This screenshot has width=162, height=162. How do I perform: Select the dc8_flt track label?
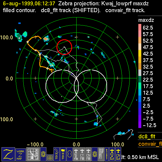tap(147, 136)
